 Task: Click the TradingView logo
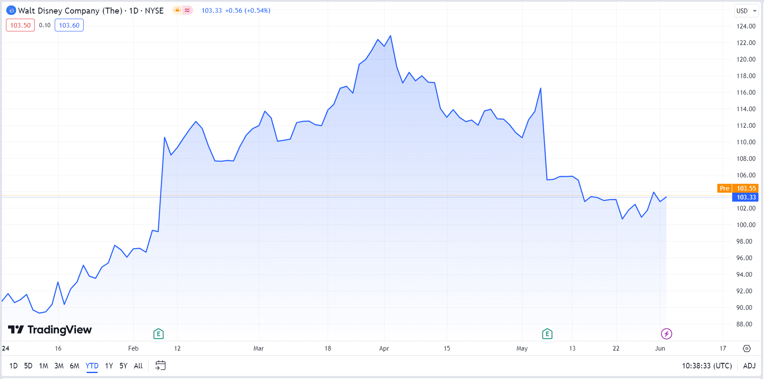(50, 330)
